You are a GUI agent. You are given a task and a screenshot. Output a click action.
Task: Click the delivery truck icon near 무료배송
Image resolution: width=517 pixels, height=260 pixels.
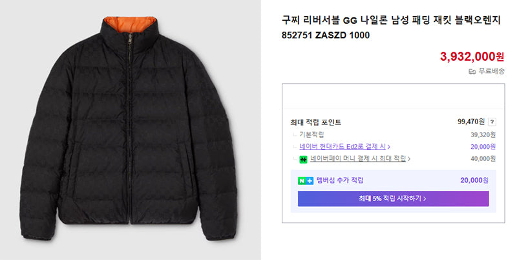point(472,71)
